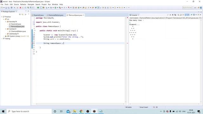Click the Open Perspective icon

(x=195, y=8)
